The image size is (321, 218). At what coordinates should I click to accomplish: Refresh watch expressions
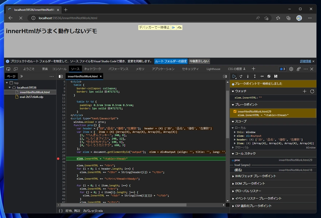312,91
